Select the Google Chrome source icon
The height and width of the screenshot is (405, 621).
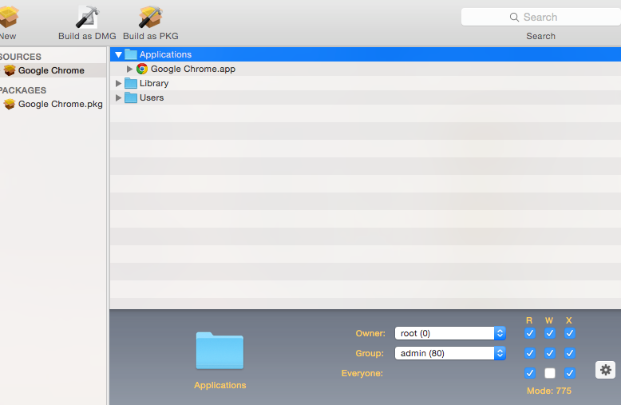click(x=10, y=70)
